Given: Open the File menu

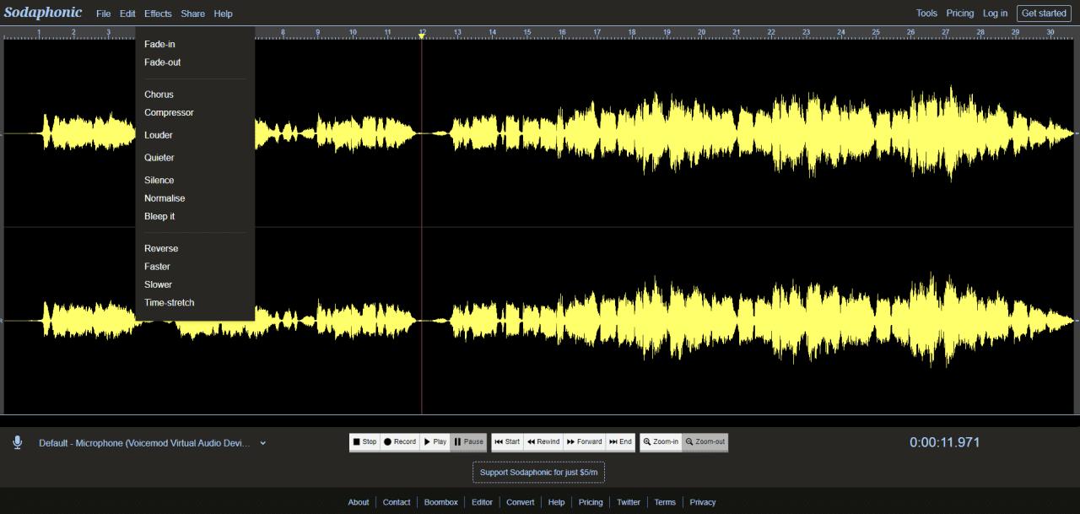Looking at the screenshot, I should pos(103,14).
